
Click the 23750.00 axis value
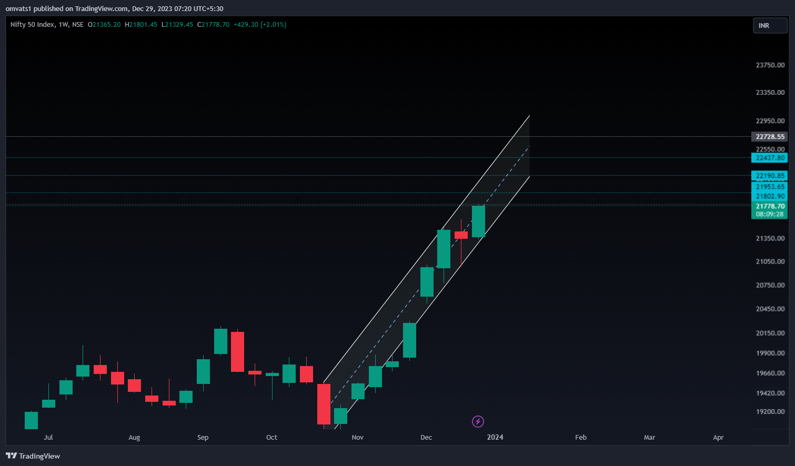point(770,65)
